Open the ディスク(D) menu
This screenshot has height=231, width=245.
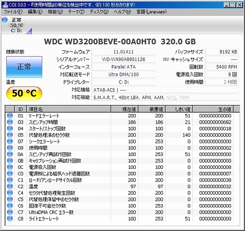click(99, 12)
